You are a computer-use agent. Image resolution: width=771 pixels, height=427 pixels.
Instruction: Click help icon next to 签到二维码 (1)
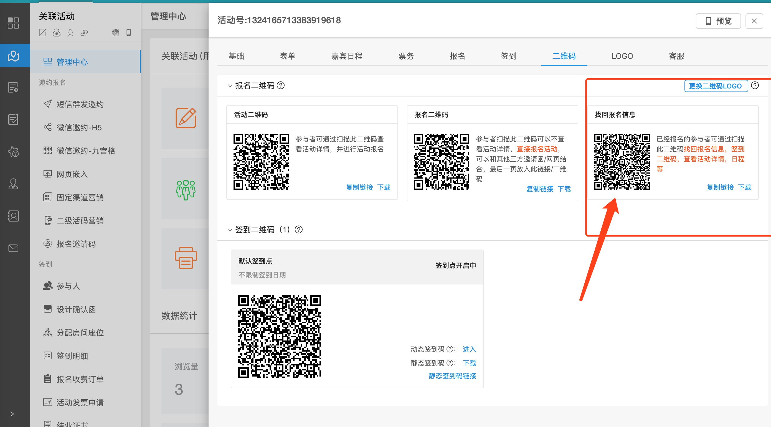[x=298, y=230]
